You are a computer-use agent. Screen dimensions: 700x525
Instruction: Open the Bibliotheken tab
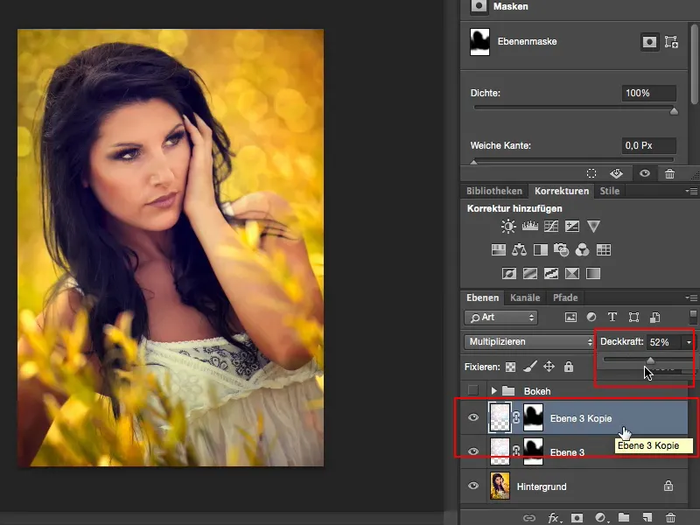click(494, 191)
